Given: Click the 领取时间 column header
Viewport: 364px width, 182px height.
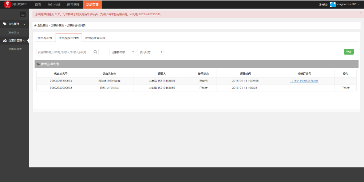Looking at the screenshot, I should pyautogui.click(x=245, y=74).
